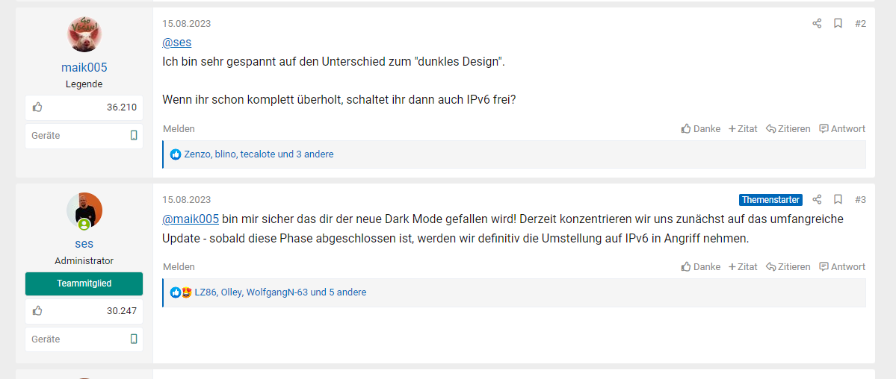Share post #2 via share icon
This screenshot has width=896, height=379.
pos(817,24)
